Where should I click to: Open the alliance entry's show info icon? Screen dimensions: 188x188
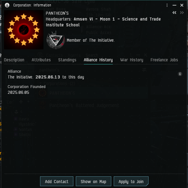tap(180, 74)
